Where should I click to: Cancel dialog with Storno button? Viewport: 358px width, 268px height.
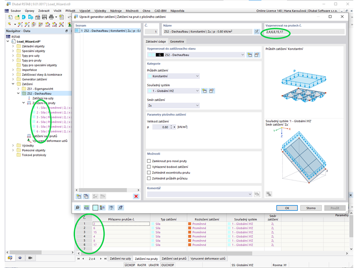pos(311,208)
